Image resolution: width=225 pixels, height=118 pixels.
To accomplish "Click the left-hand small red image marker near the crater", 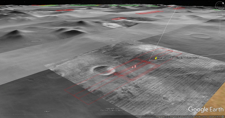I will pos(133,67).
